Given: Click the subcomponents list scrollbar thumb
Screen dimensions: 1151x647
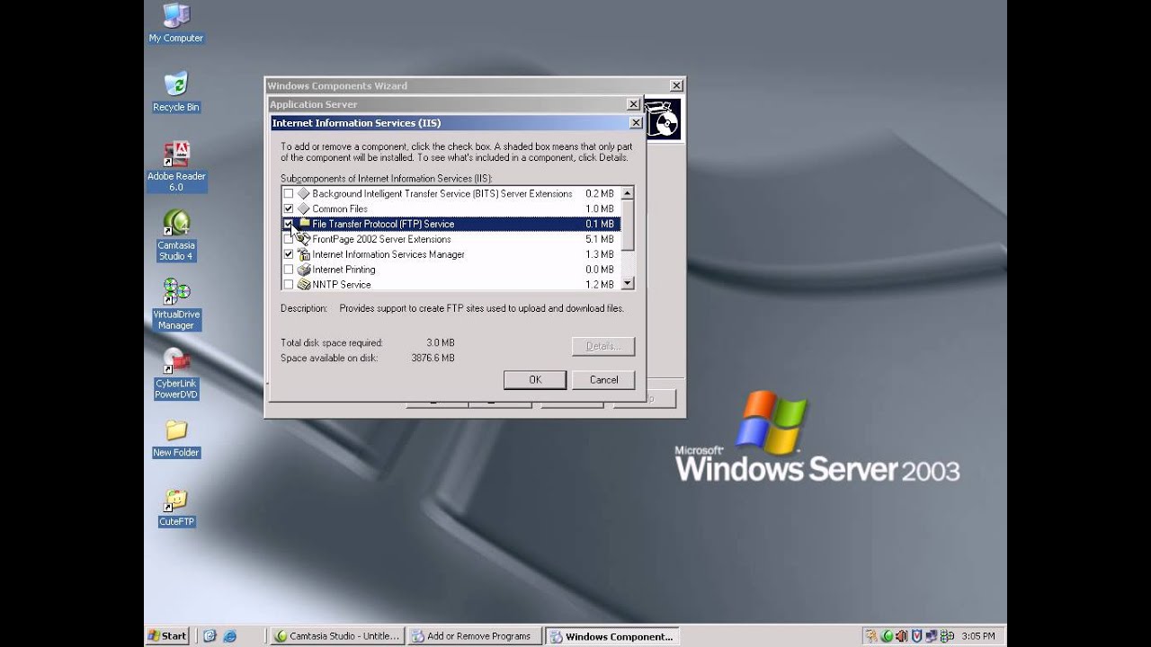Looking at the screenshot, I should tap(628, 225).
